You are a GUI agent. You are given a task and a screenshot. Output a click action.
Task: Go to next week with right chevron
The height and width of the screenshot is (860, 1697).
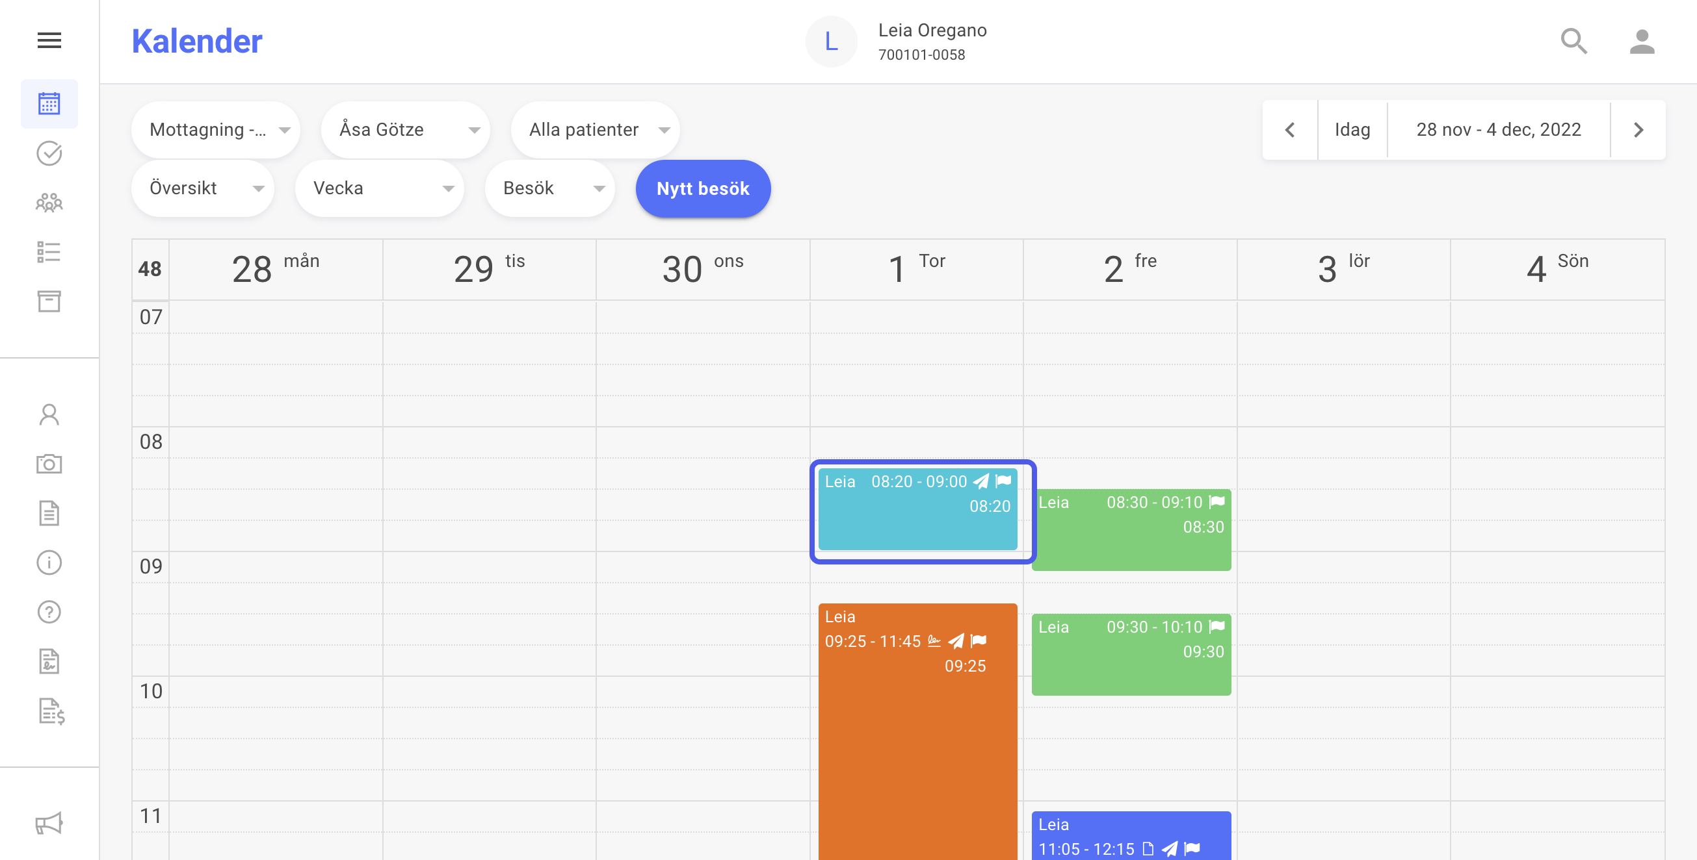pyautogui.click(x=1638, y=130)
